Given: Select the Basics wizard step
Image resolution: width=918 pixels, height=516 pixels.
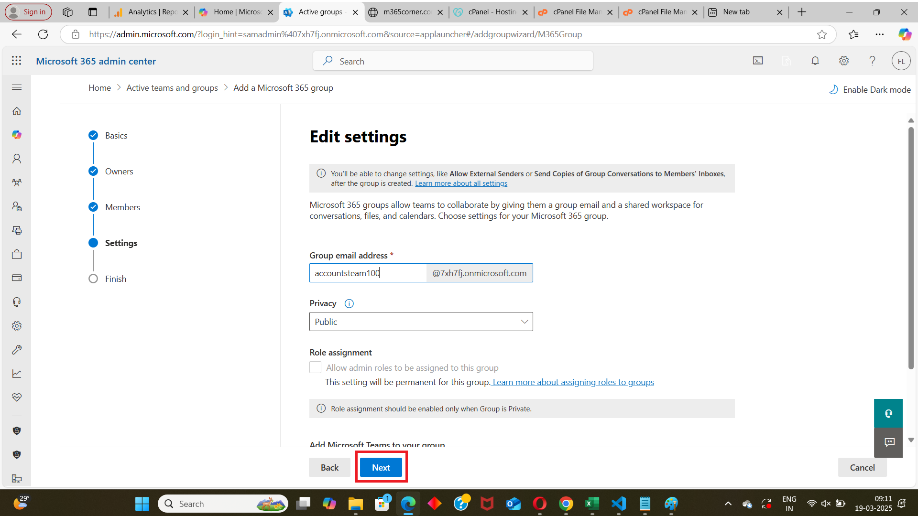Looking at the screenshot, I should coord(116,136).
